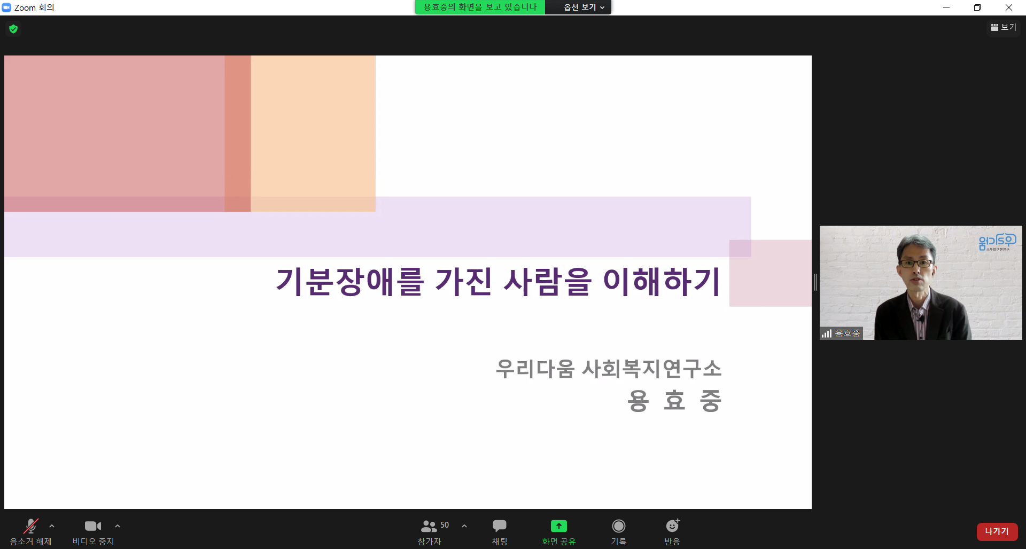Open the 보기 view layout menu

point(1004,27)
